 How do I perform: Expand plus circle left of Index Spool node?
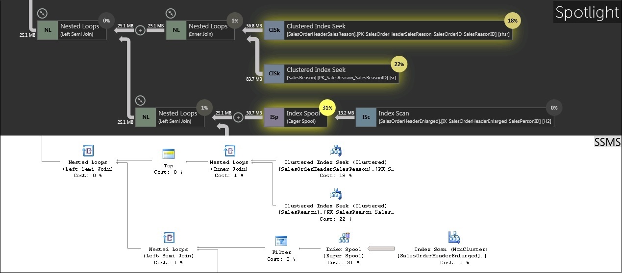pyautogui.click(x=238, y=117)
